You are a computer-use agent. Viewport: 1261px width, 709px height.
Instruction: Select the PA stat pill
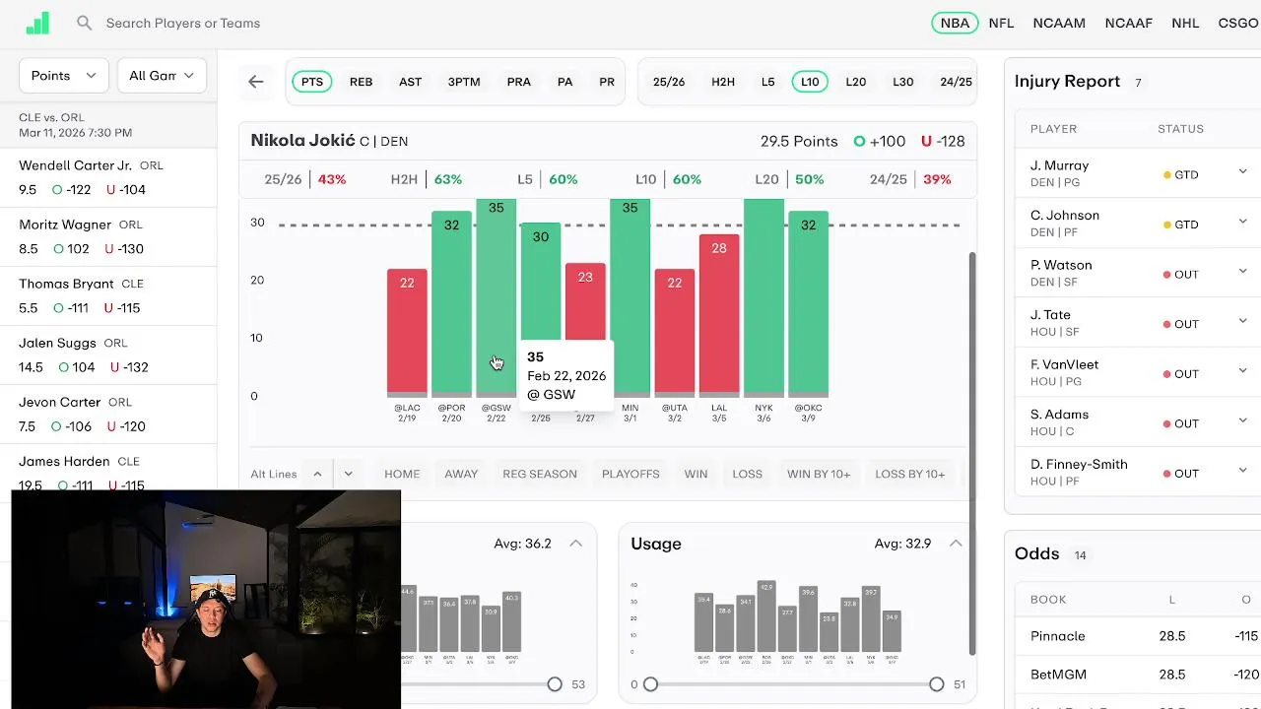565,82
